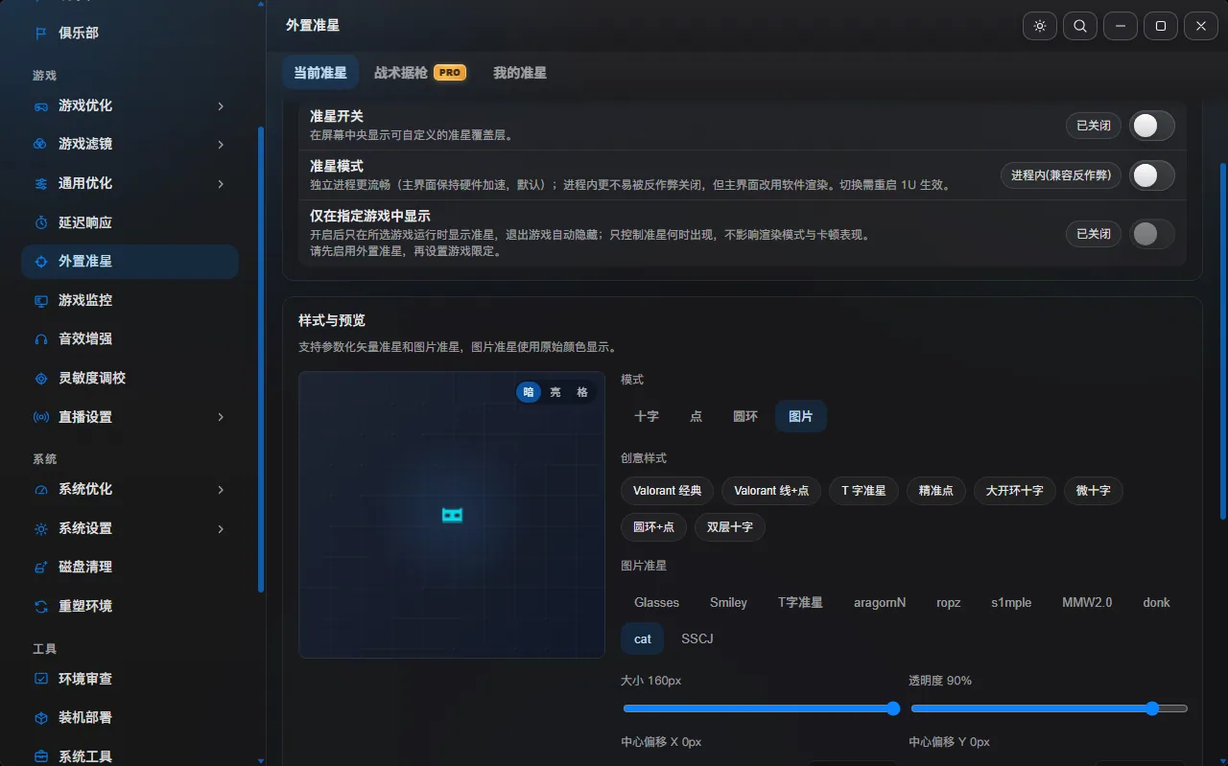The width and height of the screenshot is (1228, 766).
Task: Click the 灵敏度调校 icon
Action: (x=41, y=378)
